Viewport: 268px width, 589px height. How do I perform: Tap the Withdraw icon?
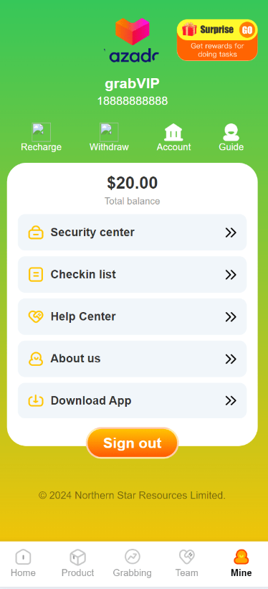(109, 132)
